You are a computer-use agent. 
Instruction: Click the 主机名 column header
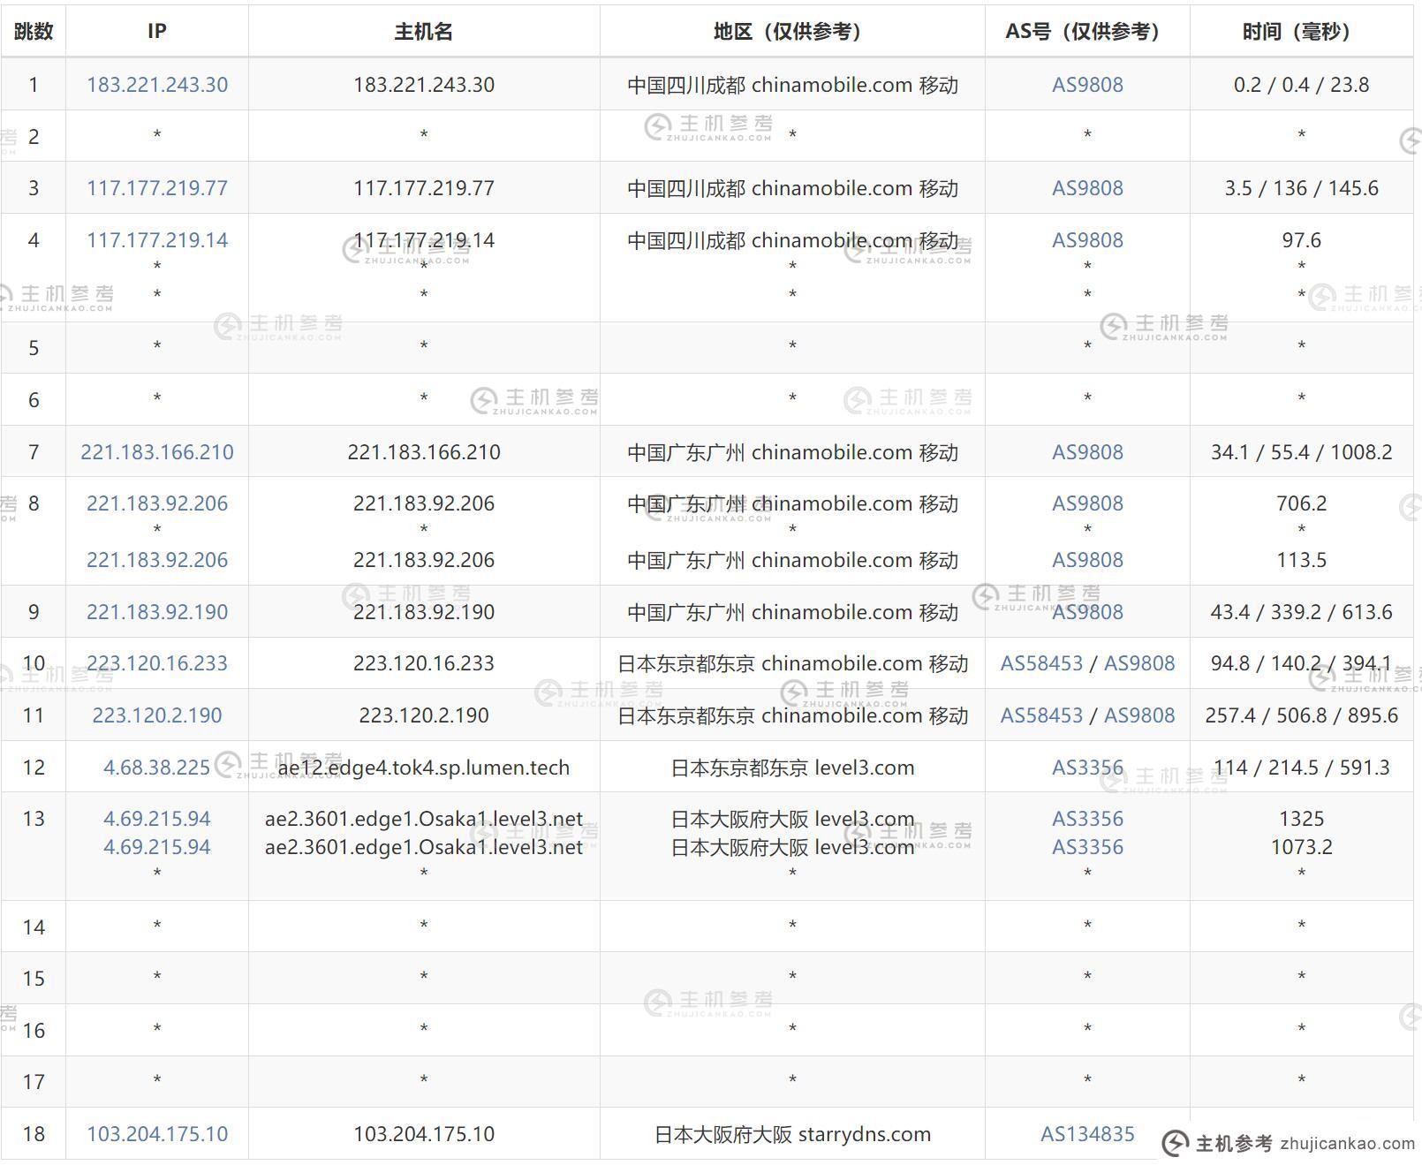[424, 32]
